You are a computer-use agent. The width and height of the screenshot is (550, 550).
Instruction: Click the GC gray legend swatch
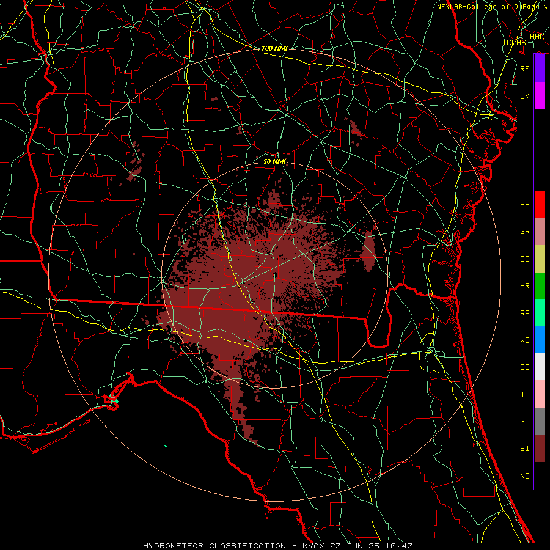540,421
